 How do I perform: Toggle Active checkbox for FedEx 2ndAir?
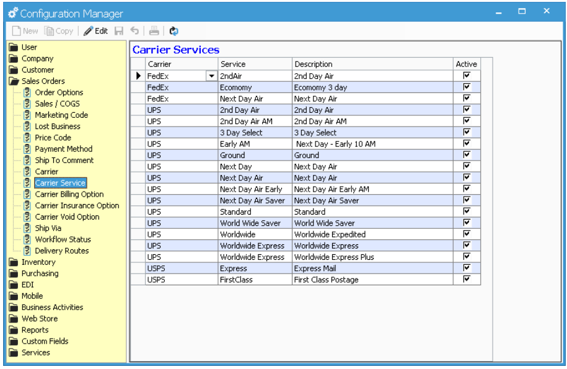pyautogui.click(x=467, y=75)
